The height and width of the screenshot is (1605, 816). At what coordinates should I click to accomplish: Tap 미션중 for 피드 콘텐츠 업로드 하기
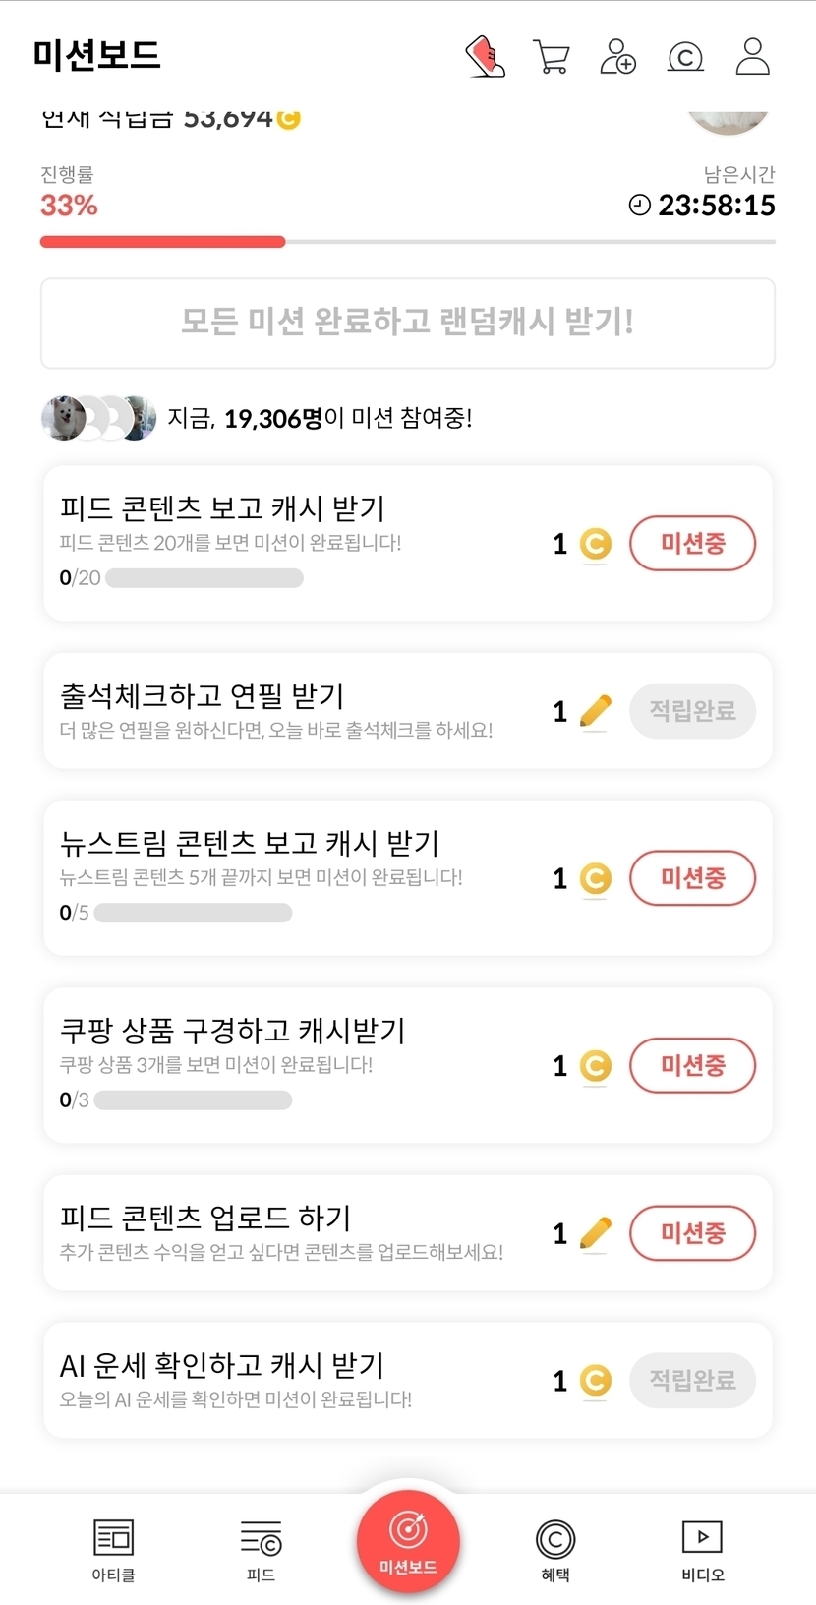[x=692, y=1233]
